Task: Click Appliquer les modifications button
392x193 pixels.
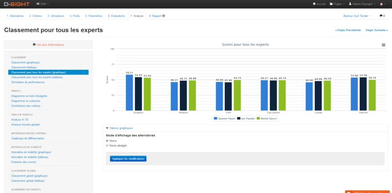Action: (x=128, y=159)
